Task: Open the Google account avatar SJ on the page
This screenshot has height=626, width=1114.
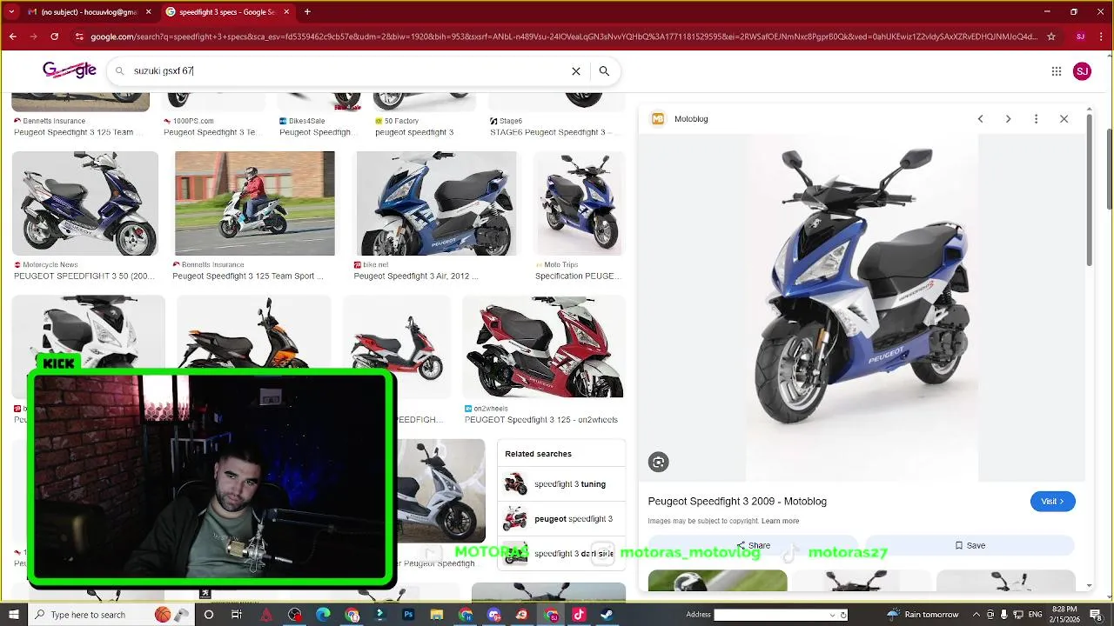Action: tap(1082, 71)
